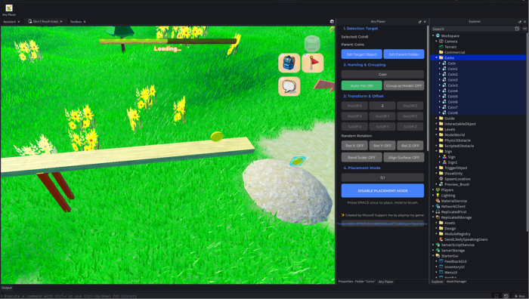Click the red flag icon in viewport
The width and height of the screenshot is (529, 299).
(x=313, y=63)
